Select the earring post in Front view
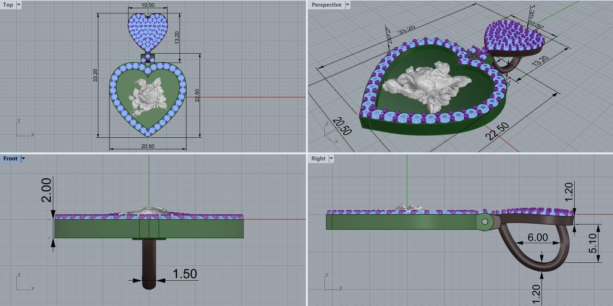This screenshot has width=613, height=306. 149,264
